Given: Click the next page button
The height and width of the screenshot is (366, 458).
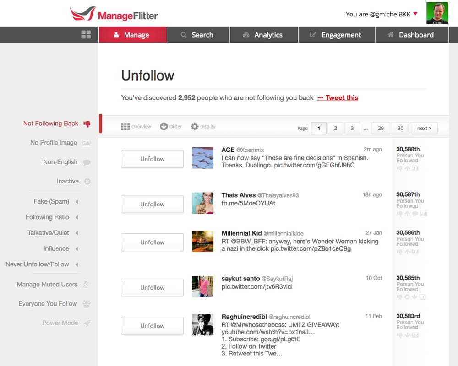Looking at the screenshot, I should (x=424, y=128).
